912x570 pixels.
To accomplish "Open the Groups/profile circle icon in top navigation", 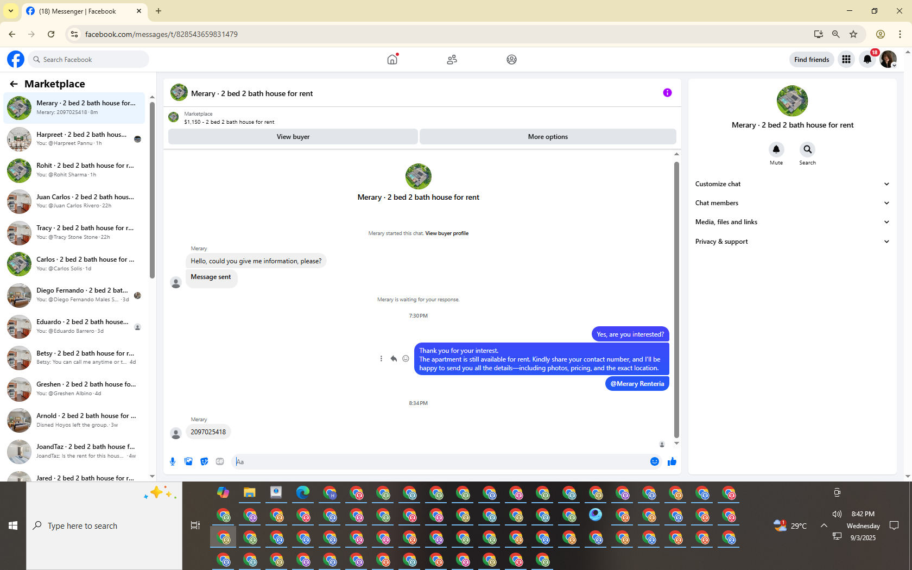I will [511, 59].
